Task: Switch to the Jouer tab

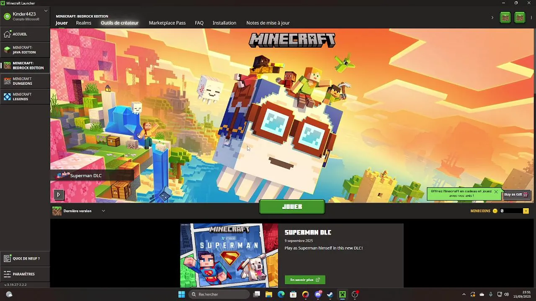Action: coord(62,23)
